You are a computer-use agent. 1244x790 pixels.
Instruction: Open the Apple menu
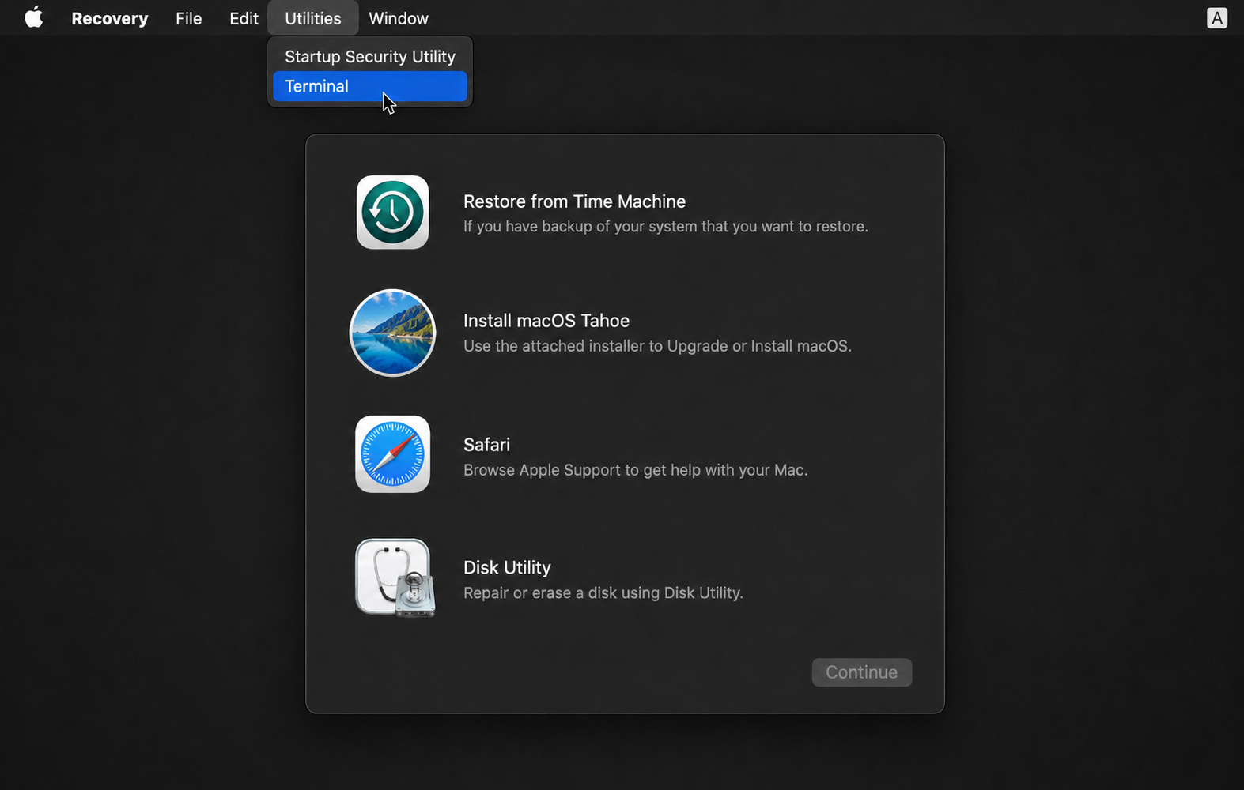(33, 17)
